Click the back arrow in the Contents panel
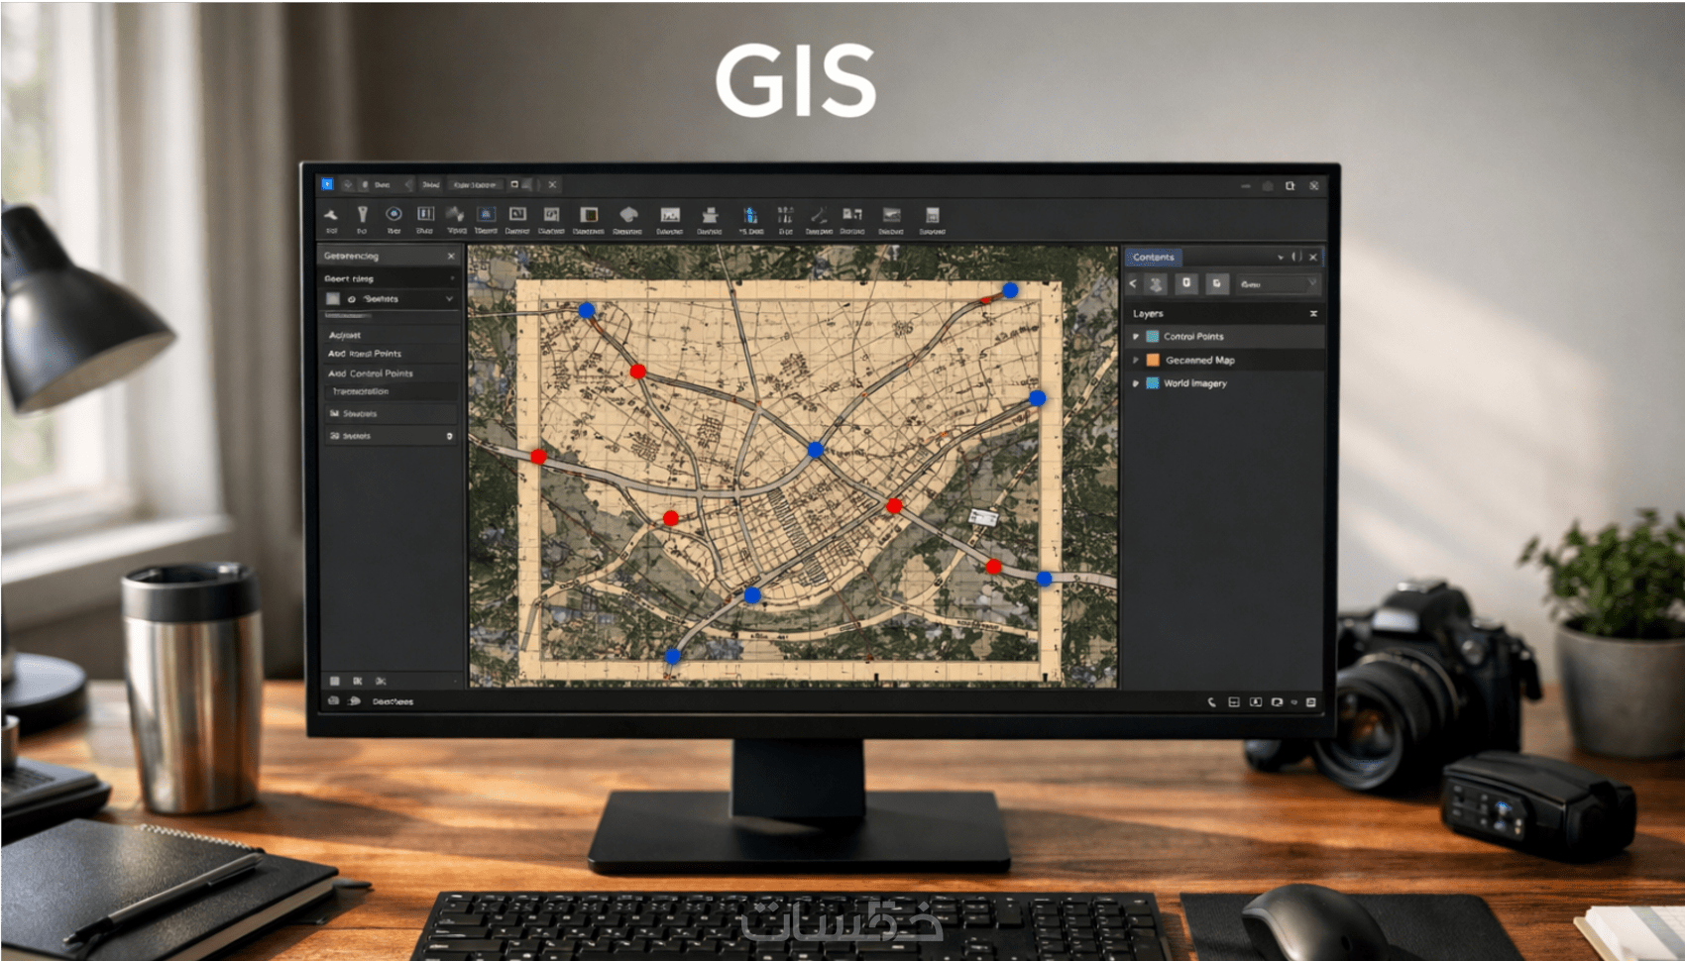1685x961 pixels. point(1133,283)
